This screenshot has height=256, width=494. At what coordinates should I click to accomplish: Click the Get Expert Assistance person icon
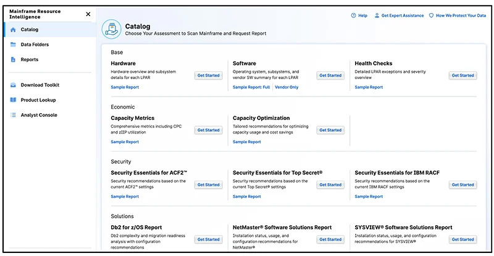(377, 15)
